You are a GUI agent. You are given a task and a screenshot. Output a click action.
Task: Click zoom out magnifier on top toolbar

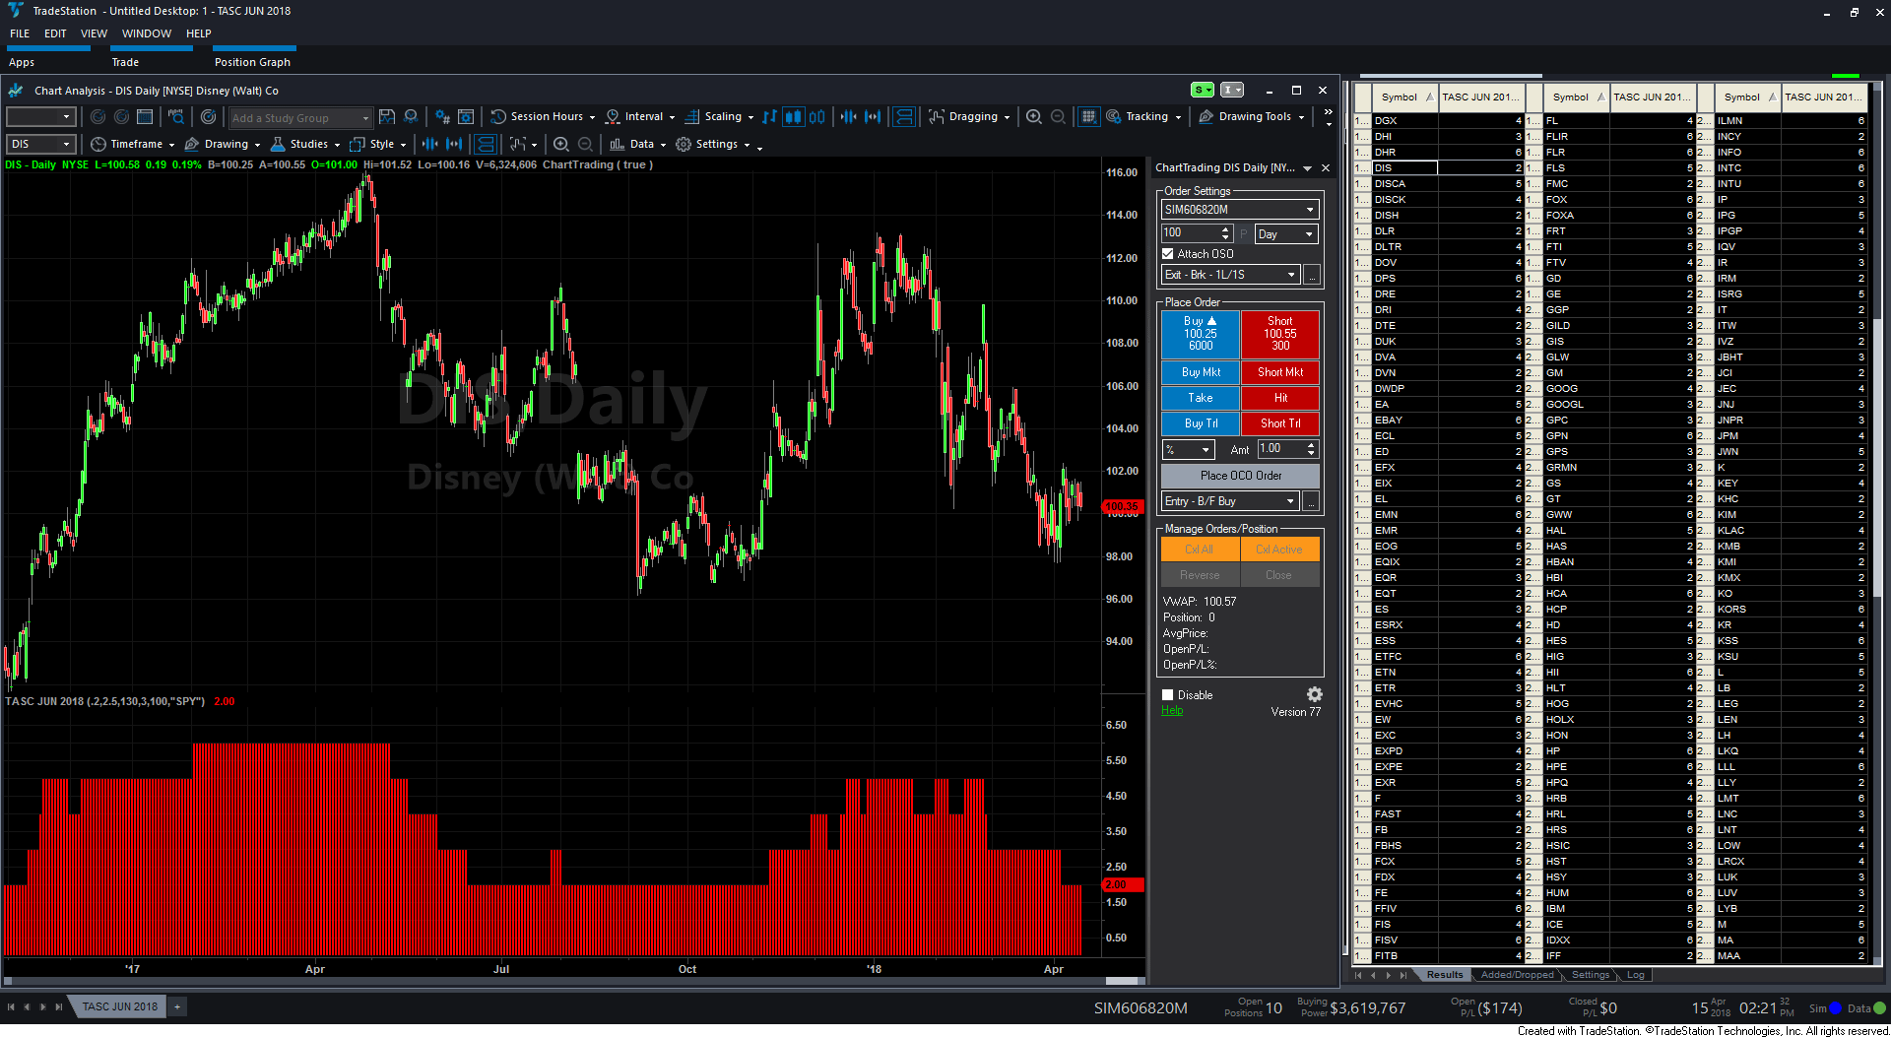coord(1058,117)
